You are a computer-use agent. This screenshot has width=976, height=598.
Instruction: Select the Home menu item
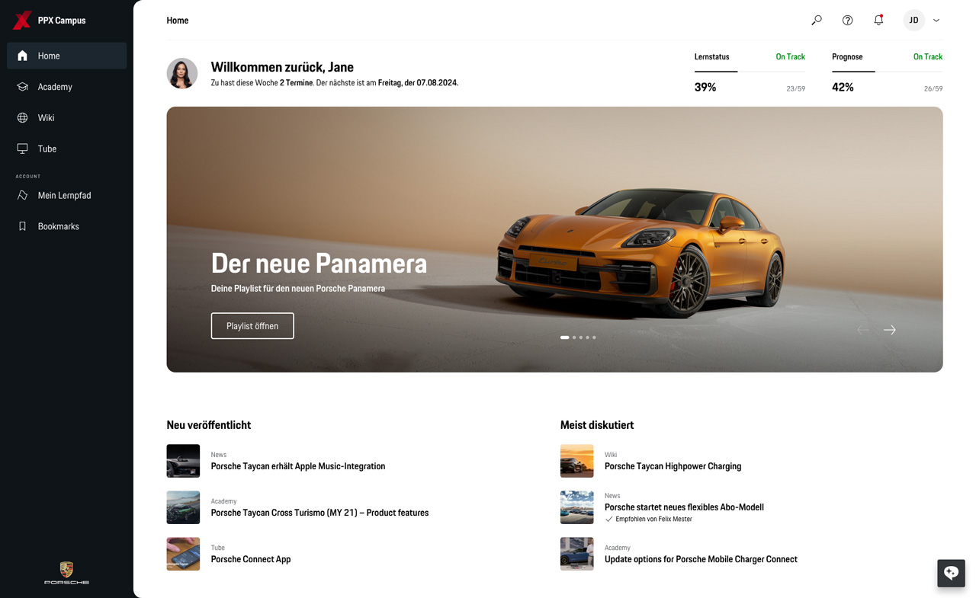[67, 56]
